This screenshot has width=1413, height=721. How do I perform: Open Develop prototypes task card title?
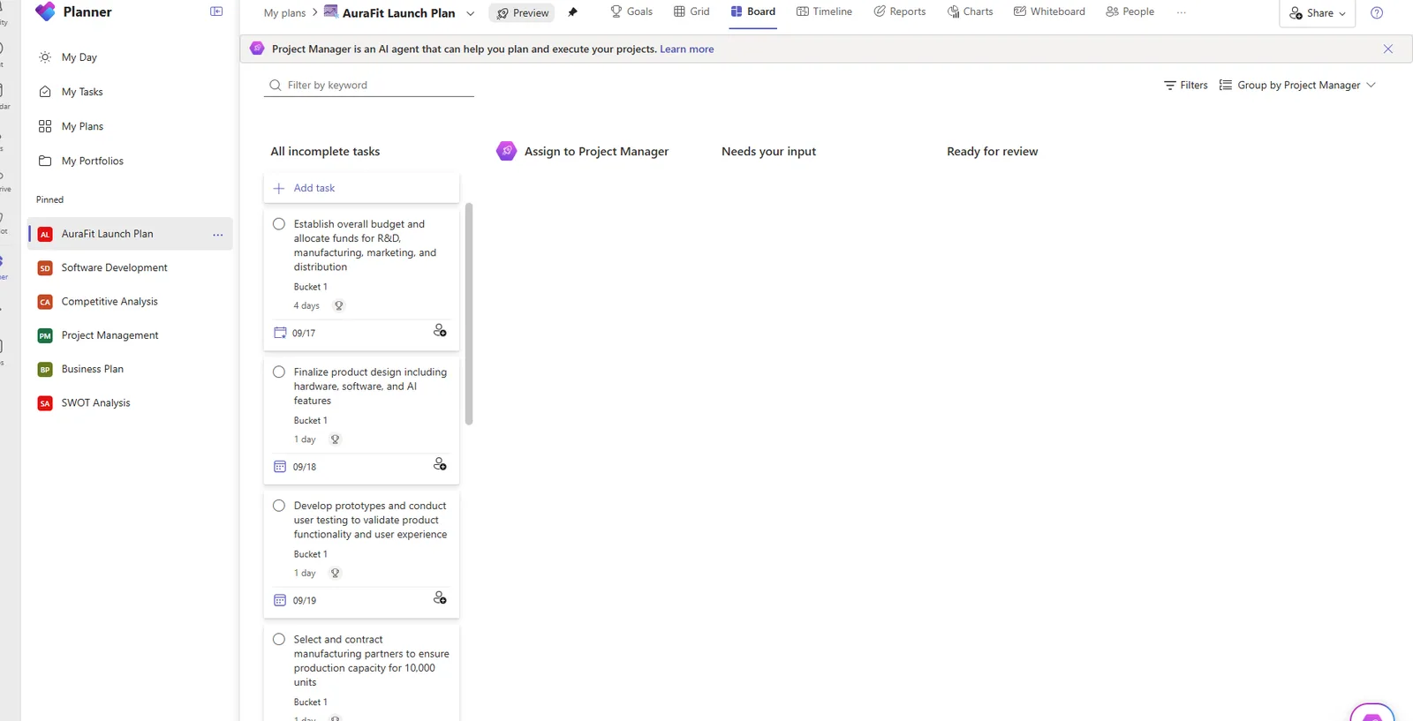click(x=370, y=520)
